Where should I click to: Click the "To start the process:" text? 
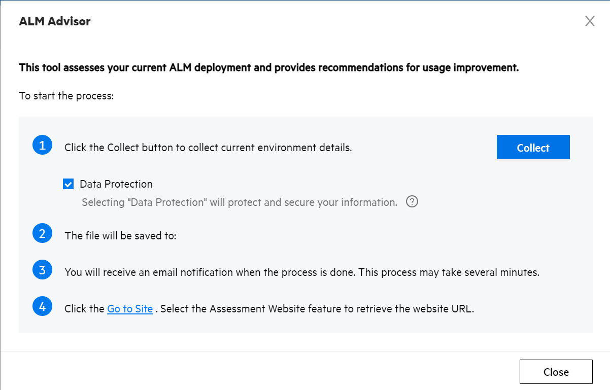click(x=66, y=95)
